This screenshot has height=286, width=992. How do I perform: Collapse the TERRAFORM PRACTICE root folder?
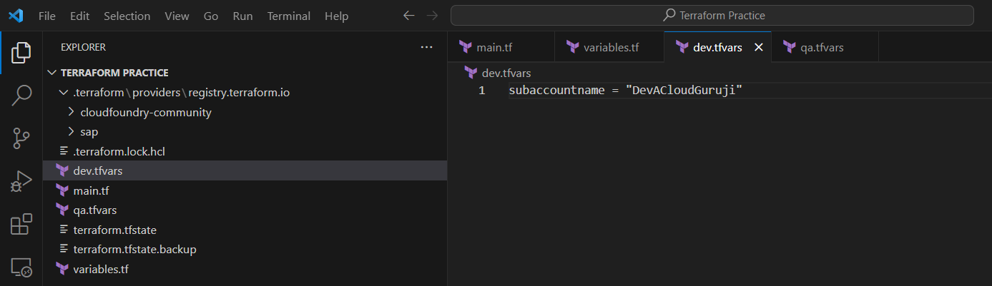coord(51,73)
